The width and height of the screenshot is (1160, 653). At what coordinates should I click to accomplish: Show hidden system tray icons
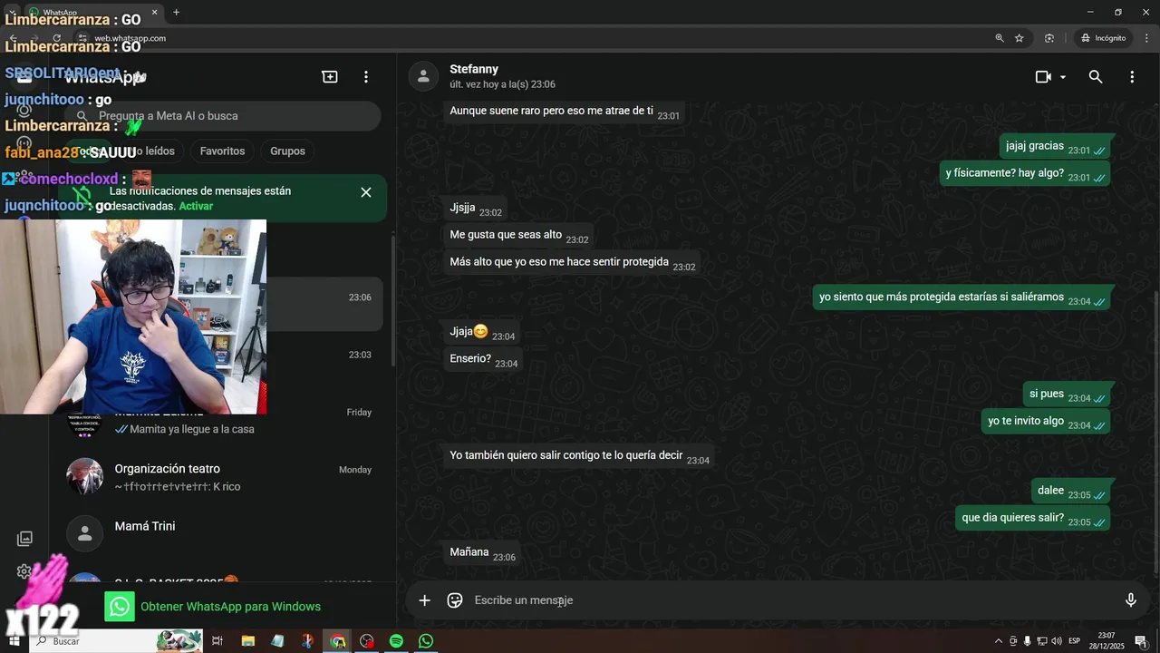999,641
